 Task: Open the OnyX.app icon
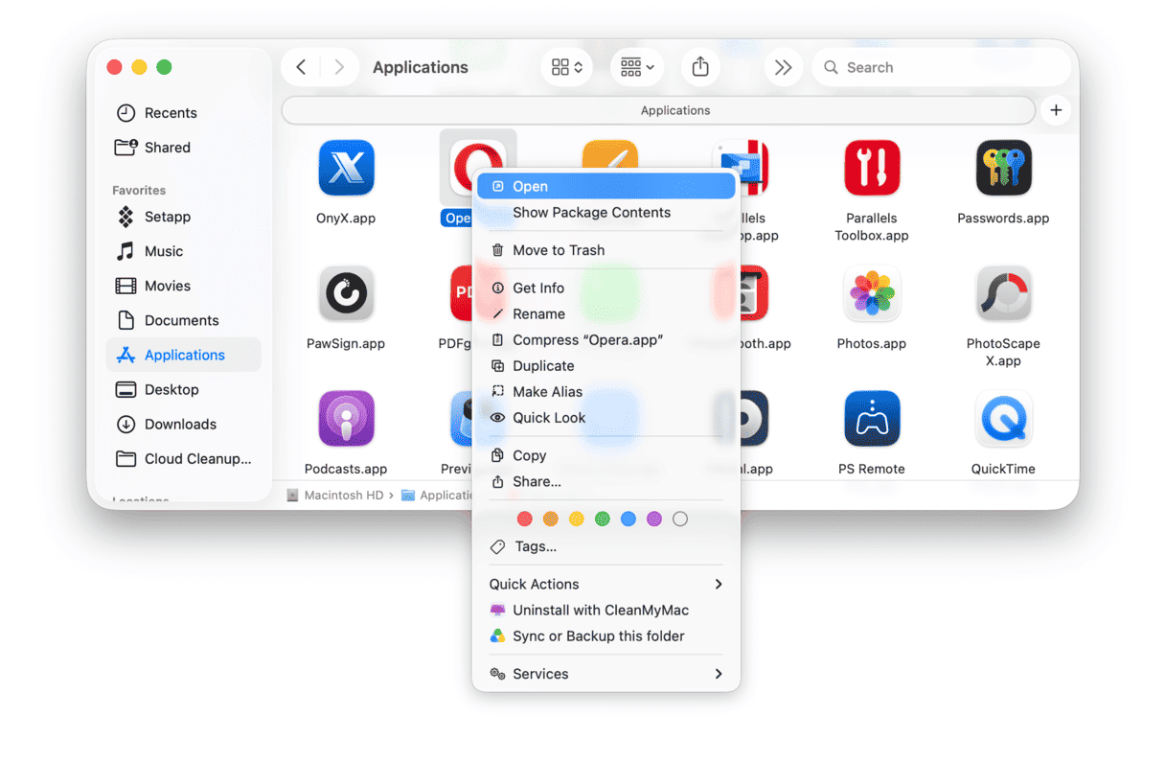click(346, 168)
